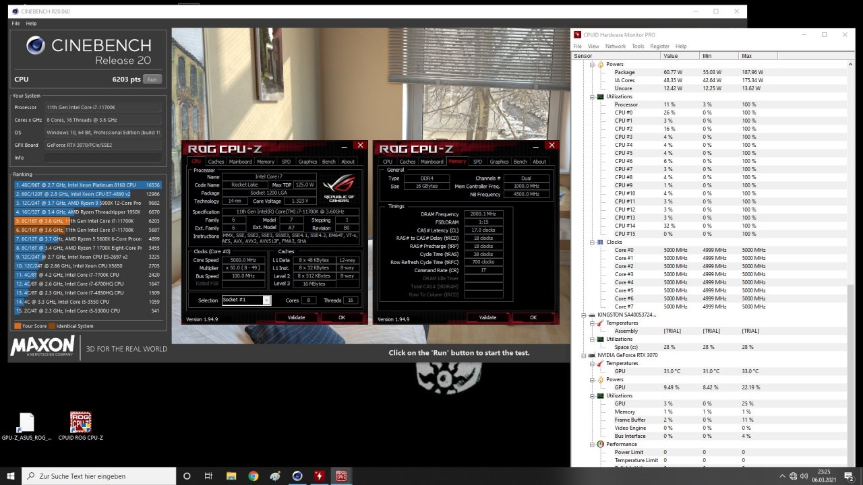Open SPD tab in the memory CPU-Z window

point(477,162)
